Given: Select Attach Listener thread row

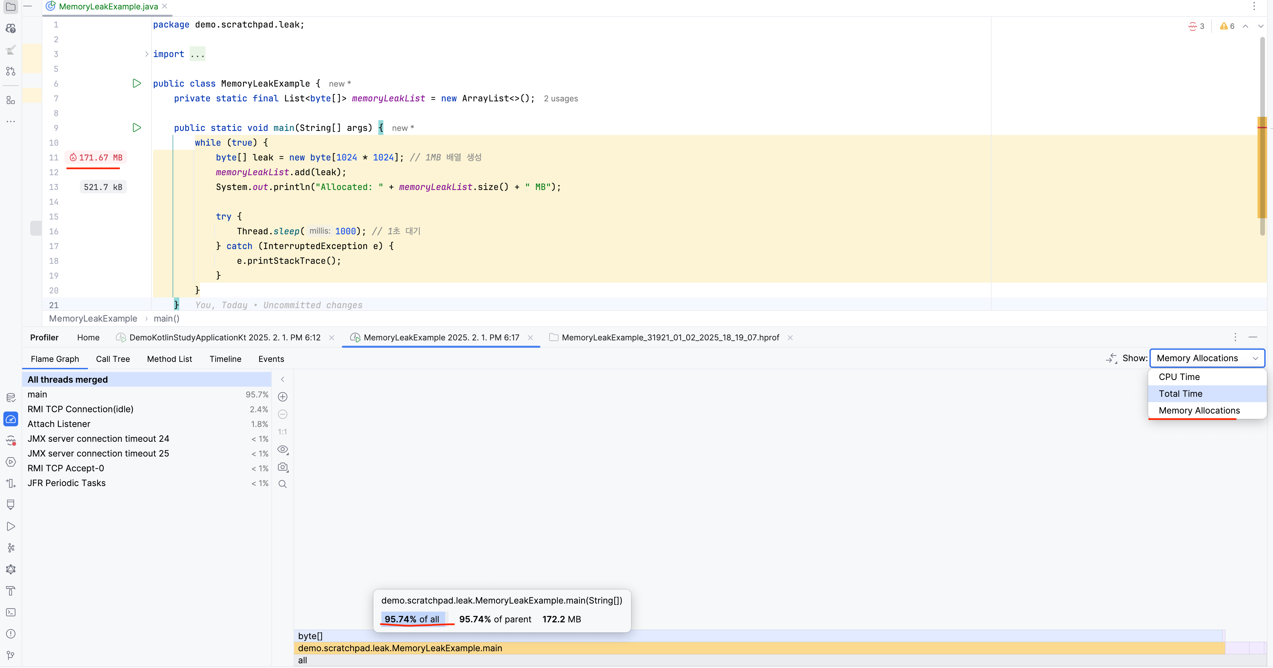Looking at the screenshot, I should coord(147,424).
